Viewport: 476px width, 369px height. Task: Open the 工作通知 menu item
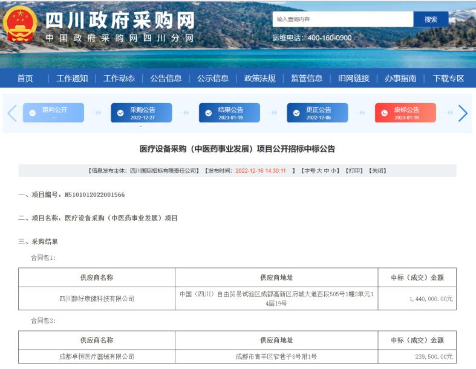[x=72, y=79]
